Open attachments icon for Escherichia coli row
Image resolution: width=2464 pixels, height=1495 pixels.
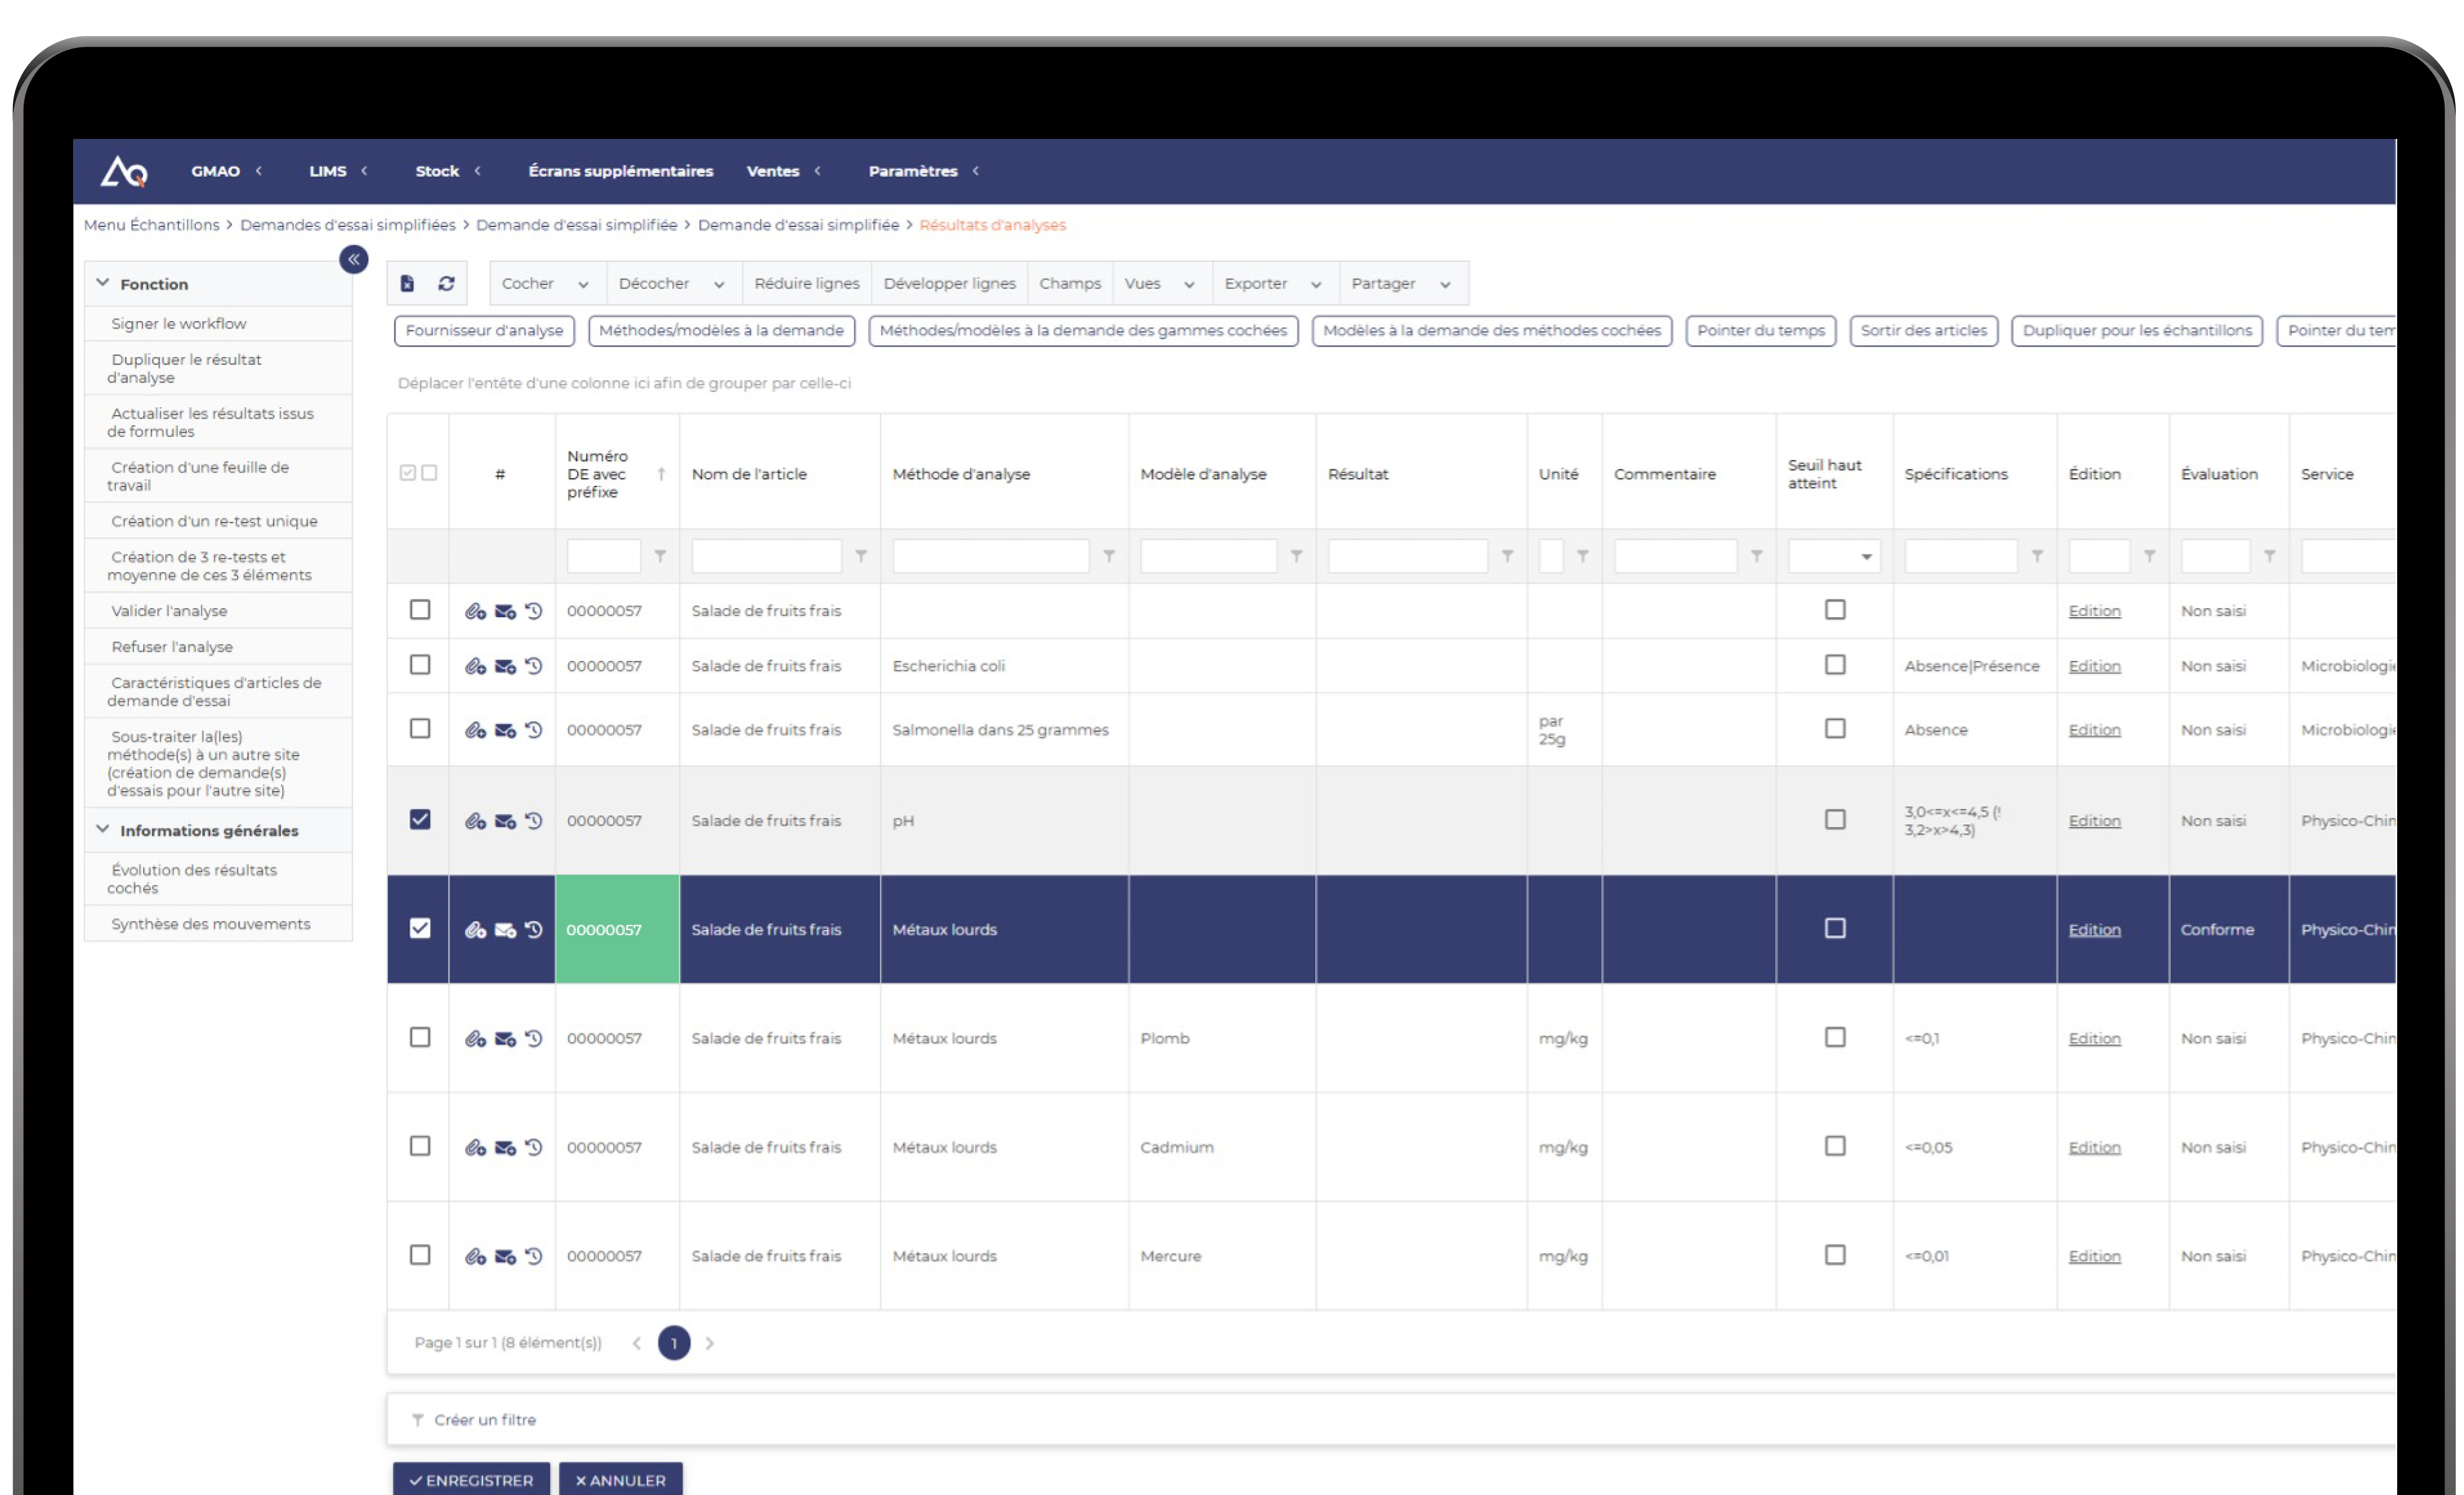476,667
